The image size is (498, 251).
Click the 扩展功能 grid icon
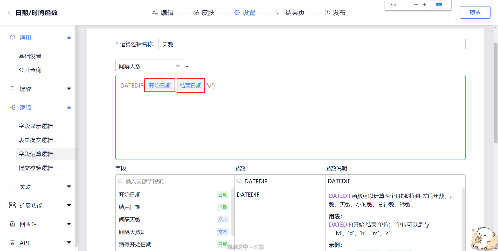[12, 205]
